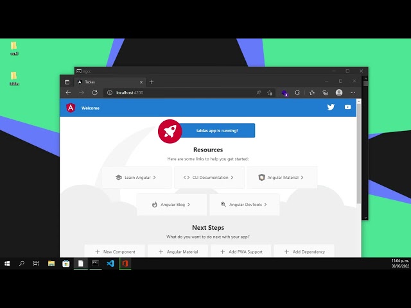Viewport: 411px width, 308px height.
Task: Click the browser Forward arrow
Action: [x=82, y=92]
